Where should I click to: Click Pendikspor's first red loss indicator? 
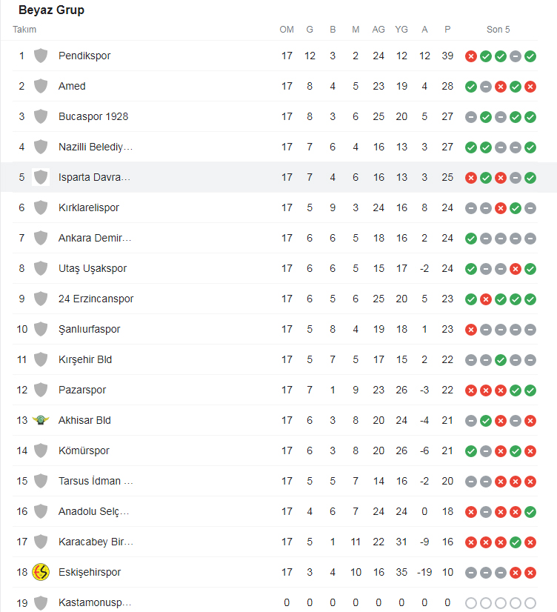point(471,56)
